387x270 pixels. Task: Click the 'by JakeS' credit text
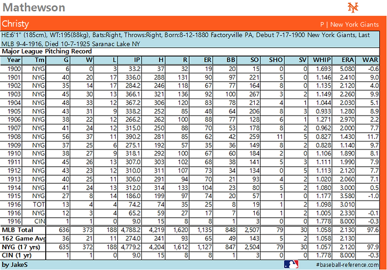click(15, 265)
